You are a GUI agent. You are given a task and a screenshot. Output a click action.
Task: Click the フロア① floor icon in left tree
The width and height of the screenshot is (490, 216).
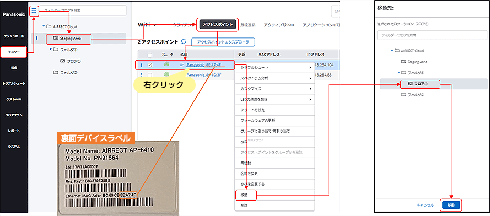tap(62, 61)
